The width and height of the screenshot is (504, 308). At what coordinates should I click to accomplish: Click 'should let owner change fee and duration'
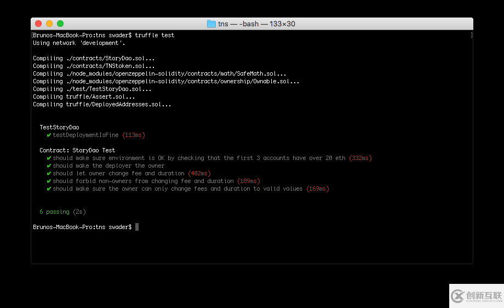[x=119, y=174]
